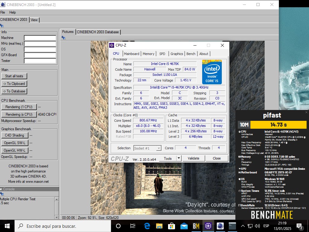Click the 14.73 s pifast result bar
The height and width of the screenshot is (232, 309).
279,125
